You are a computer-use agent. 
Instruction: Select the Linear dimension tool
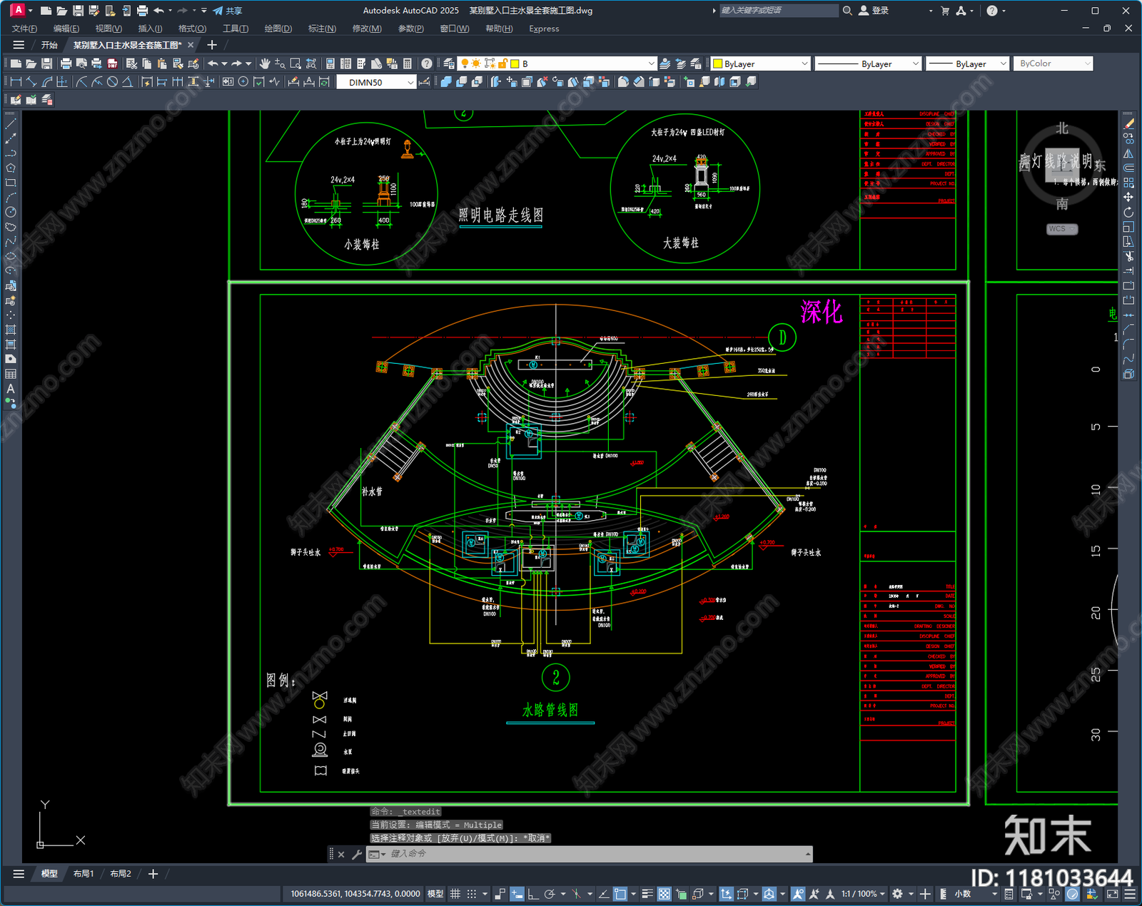pyautogui.click(x=16, y=82)
